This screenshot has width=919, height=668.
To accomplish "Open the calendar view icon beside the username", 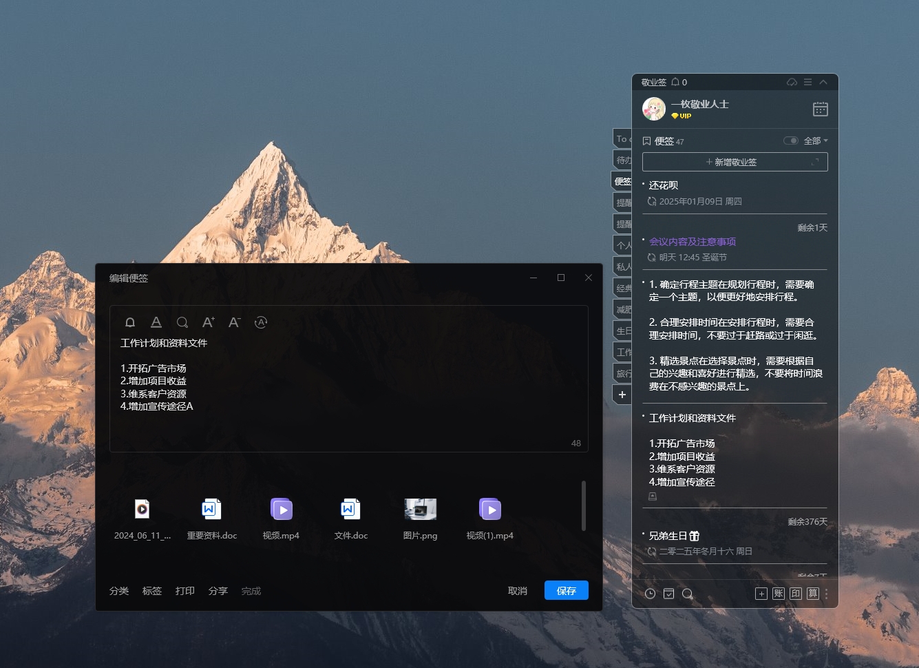I will point(821,109).
